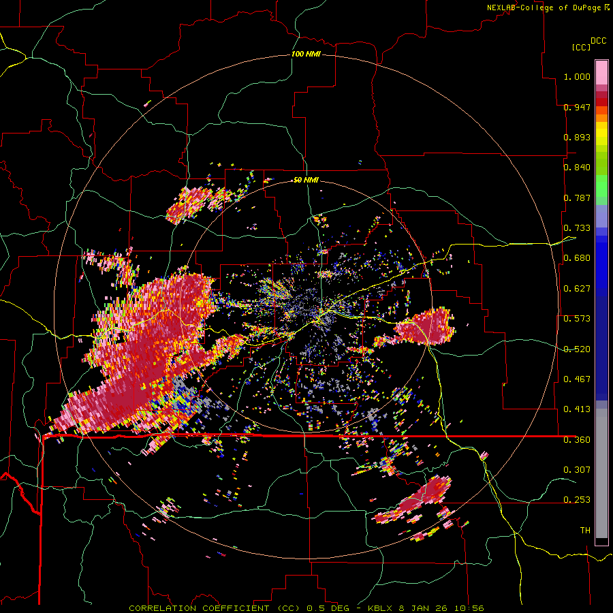The width and height of the screenshot is (613, 613).
Task: Click the 0.680 scale value
Action: point(577,258)
